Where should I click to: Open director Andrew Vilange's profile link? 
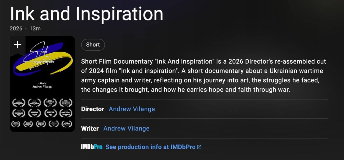click(x=132, y=109)
